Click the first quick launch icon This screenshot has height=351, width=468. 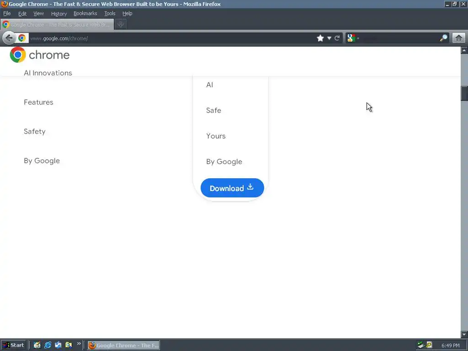coord(37,346)
